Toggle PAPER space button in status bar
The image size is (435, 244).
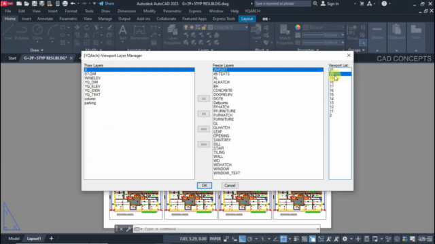(x=215, y=239)
